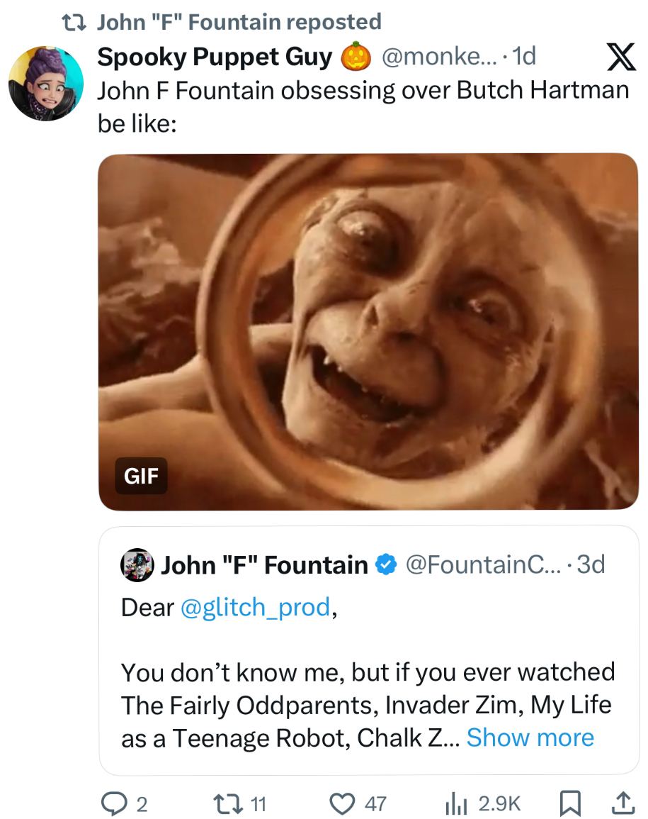Click the GIF badge label
Screen dimensions: 648x819
click(141, 476)
